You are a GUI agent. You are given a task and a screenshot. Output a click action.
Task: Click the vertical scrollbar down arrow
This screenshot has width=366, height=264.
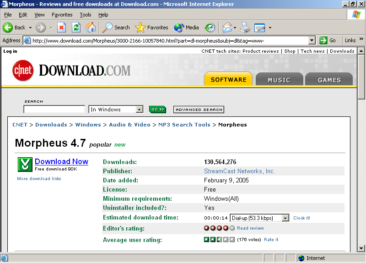tap(361, 248)
